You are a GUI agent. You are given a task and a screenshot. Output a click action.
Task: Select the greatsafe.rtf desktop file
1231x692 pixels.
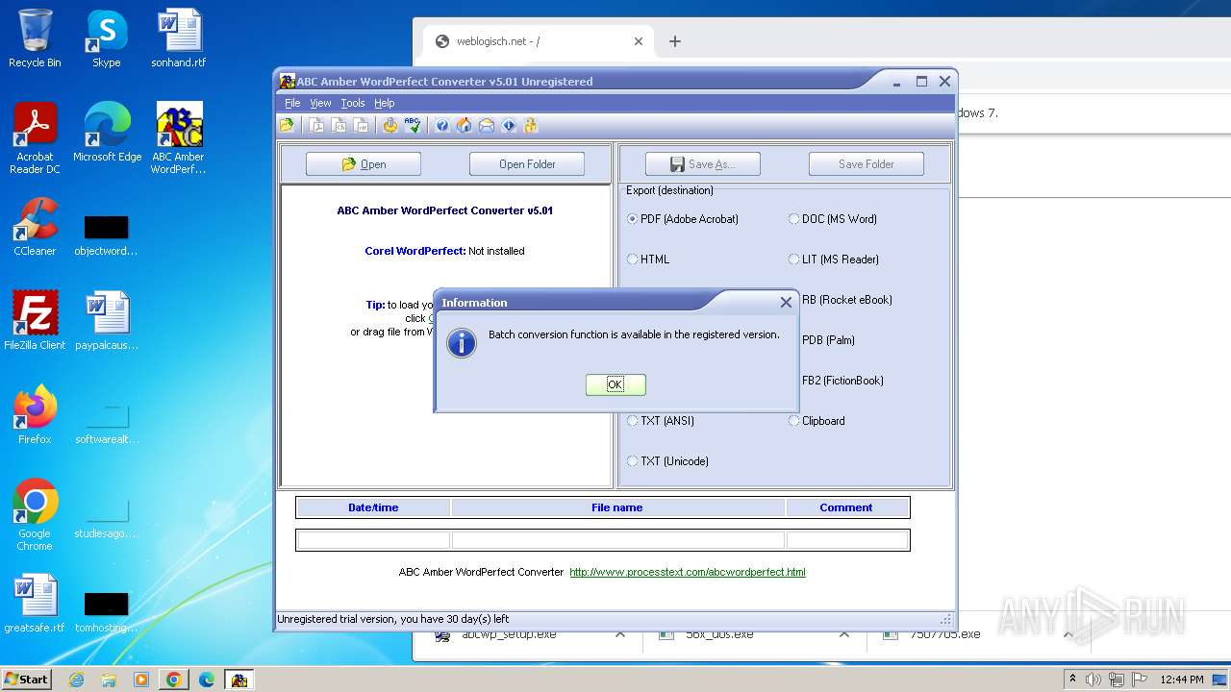tap(35, 604)
